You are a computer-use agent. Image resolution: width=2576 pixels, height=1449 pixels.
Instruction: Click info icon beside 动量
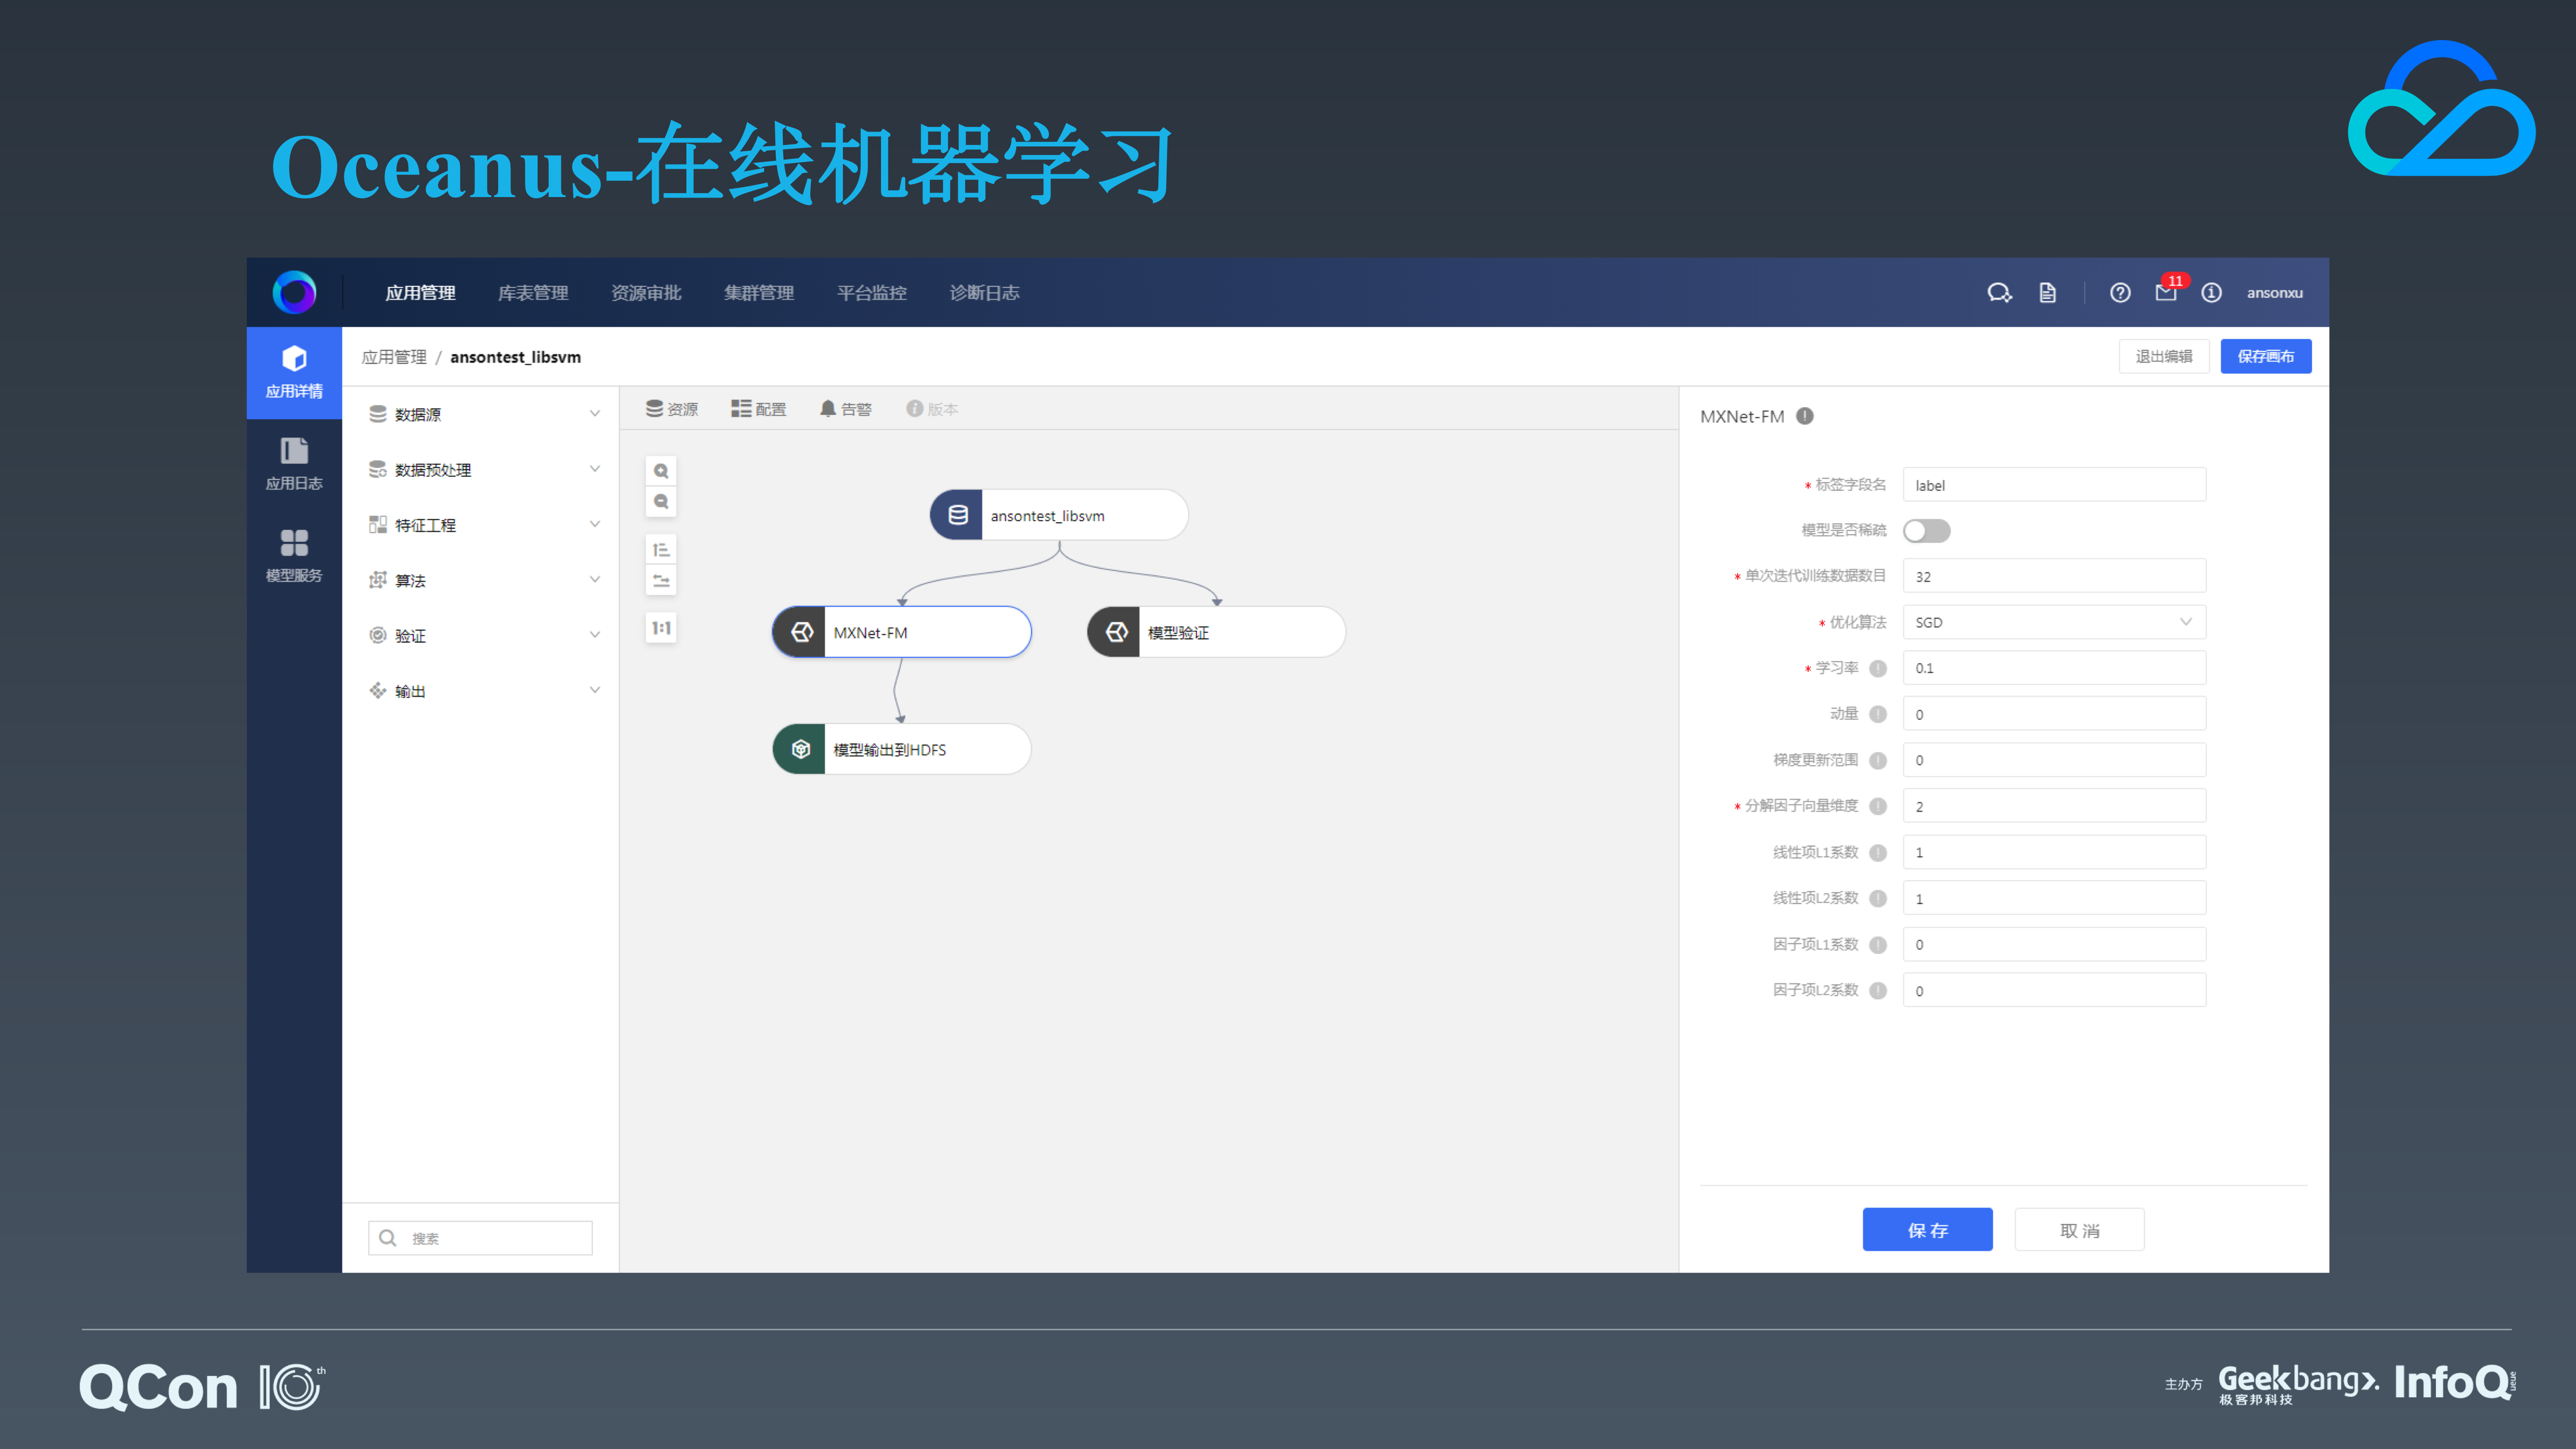click(x=1878, y=714)
